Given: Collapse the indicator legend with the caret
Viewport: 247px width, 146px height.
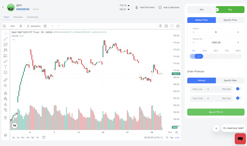Looking at the screenshot, I should click(14, 40).
